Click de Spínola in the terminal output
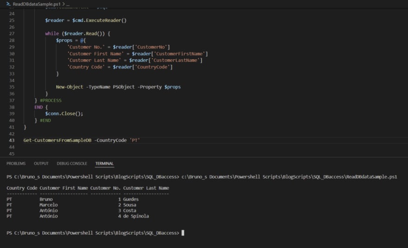 (x=136, y=216)
